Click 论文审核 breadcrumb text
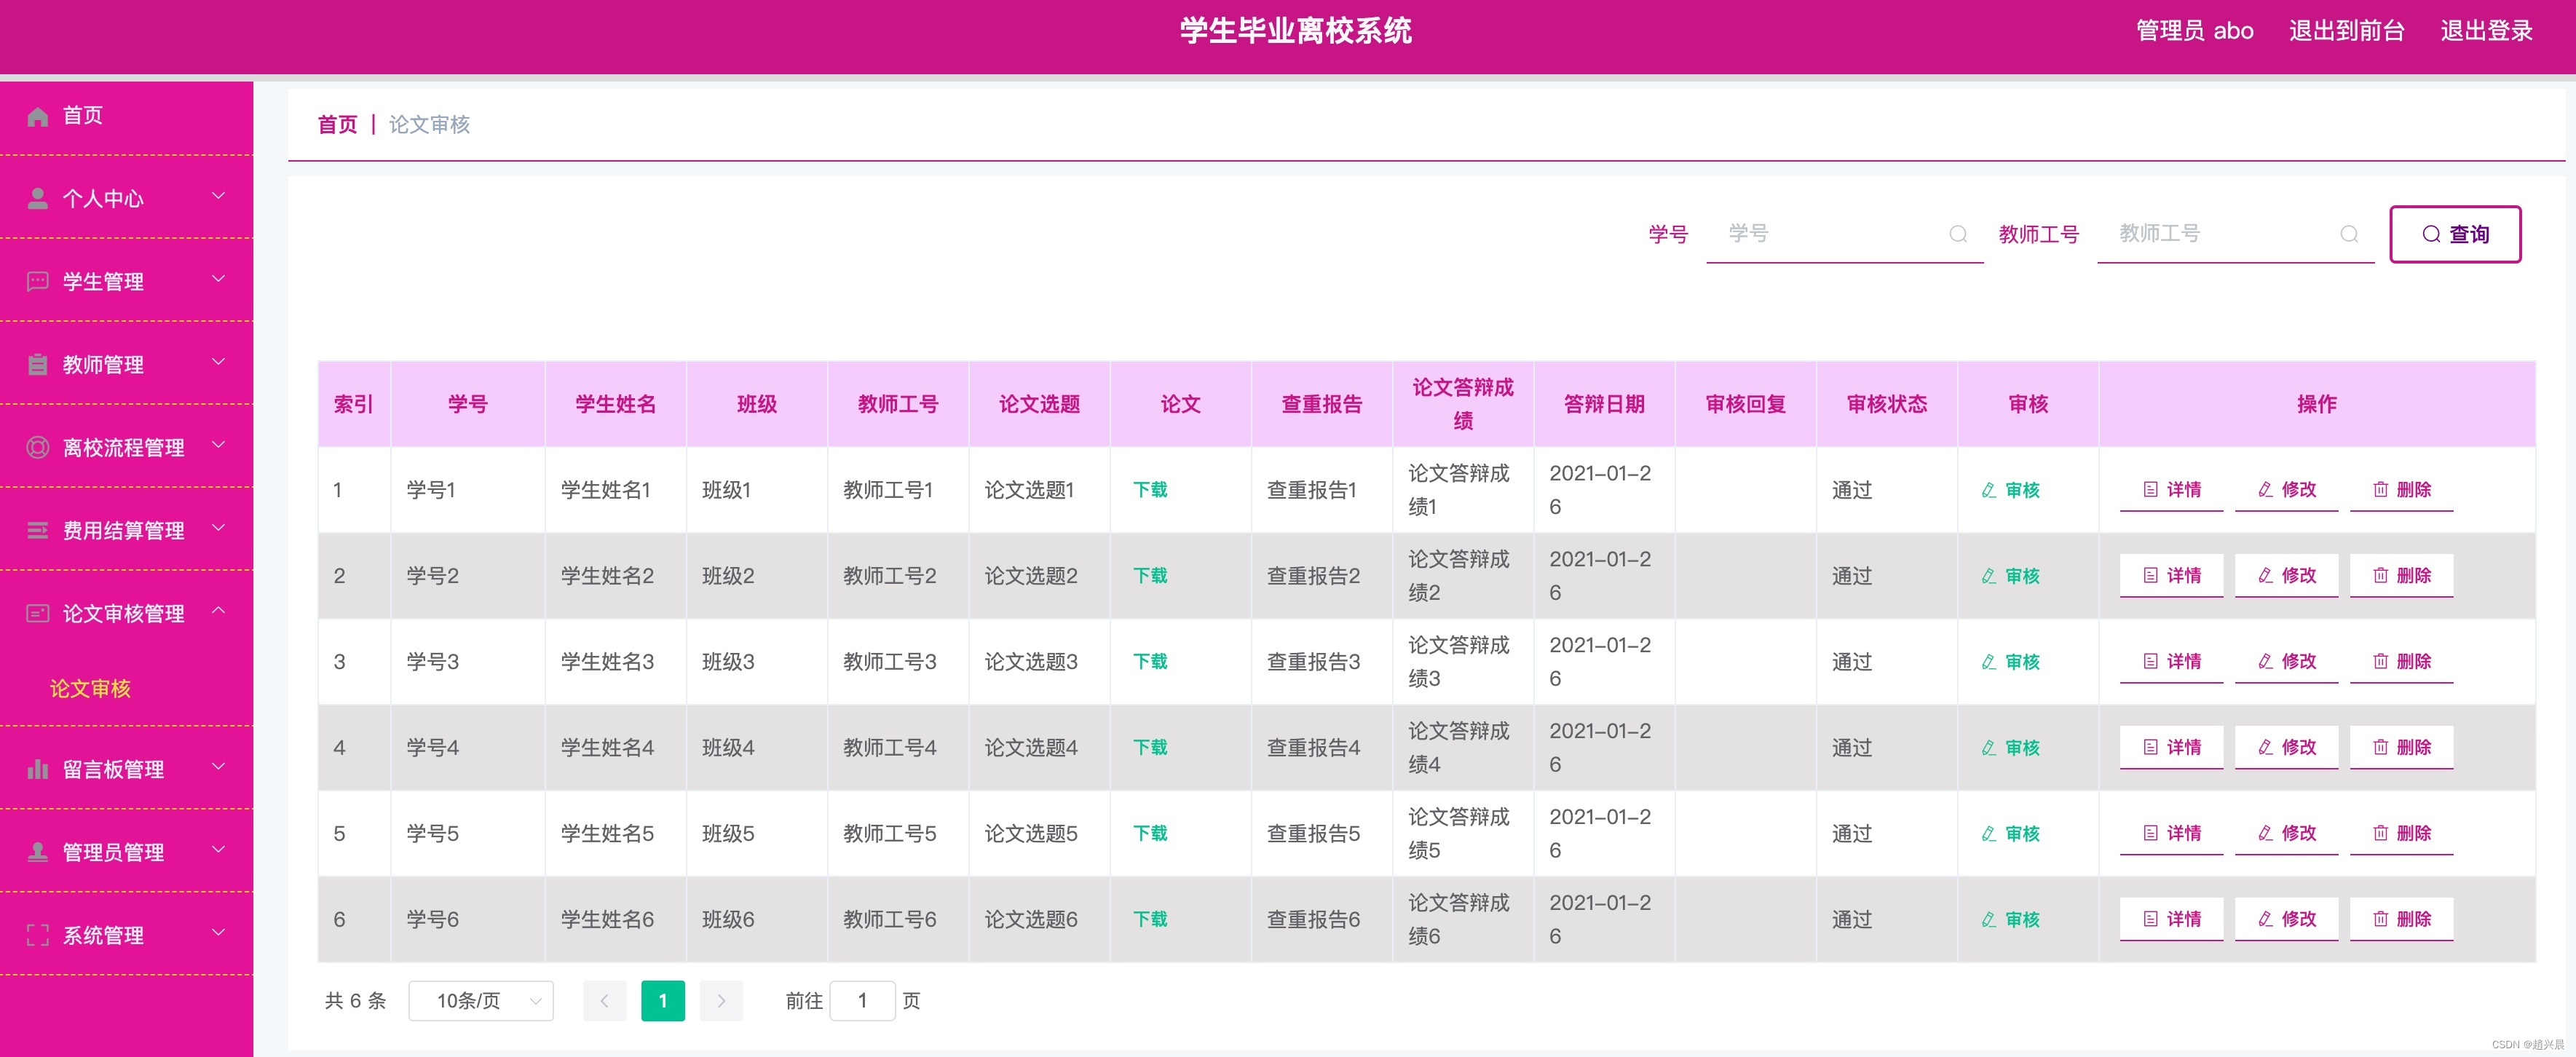The image size is (2576, 1057). click(429, 125)
